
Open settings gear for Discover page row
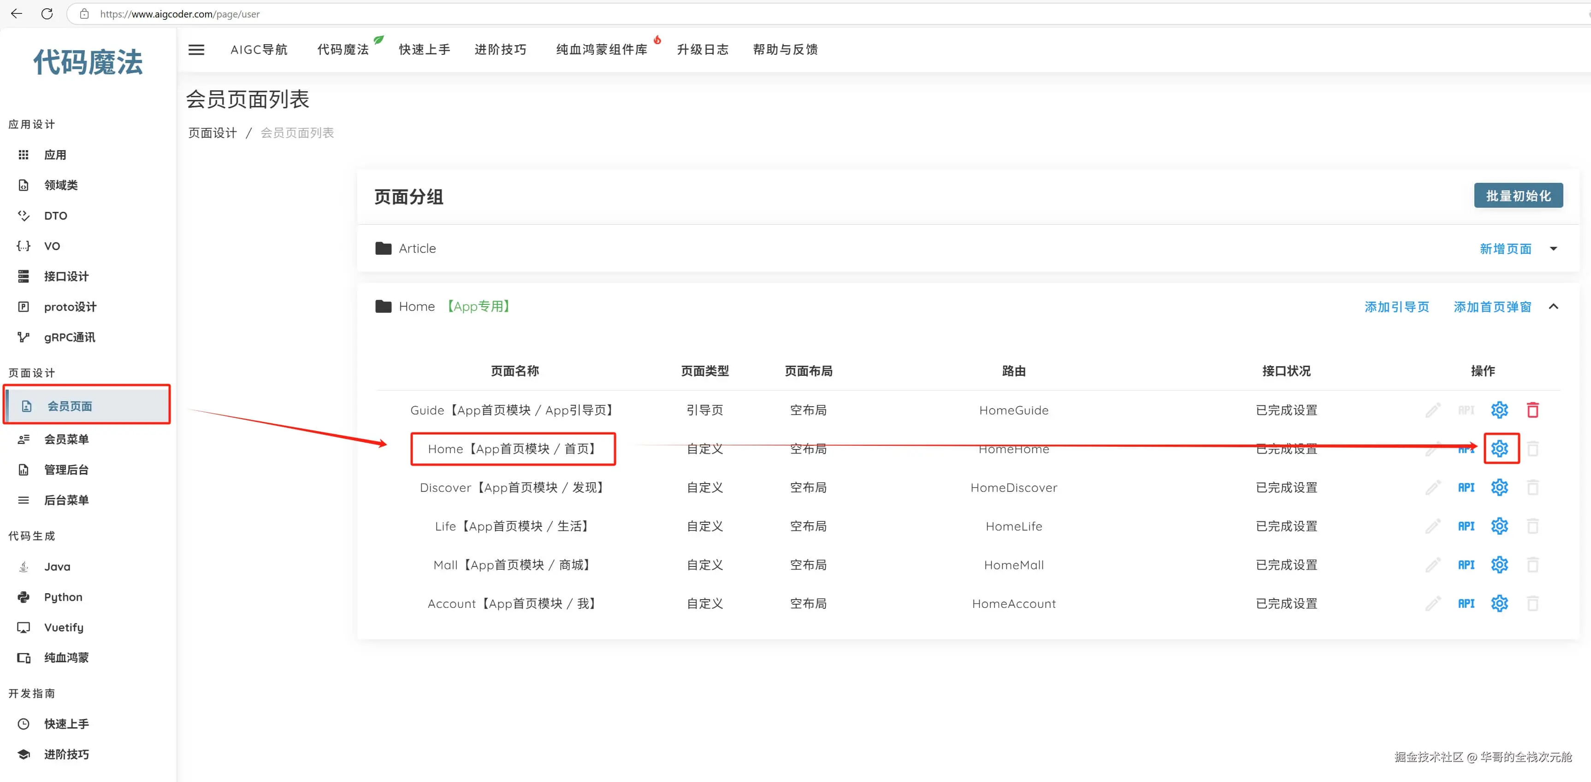click(x=1499, y=488)
